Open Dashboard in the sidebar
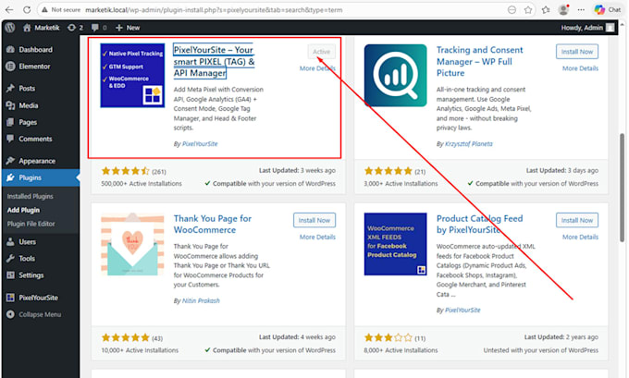Image resolution: width=629 pixels, height=378 pixels. [40, 50]
